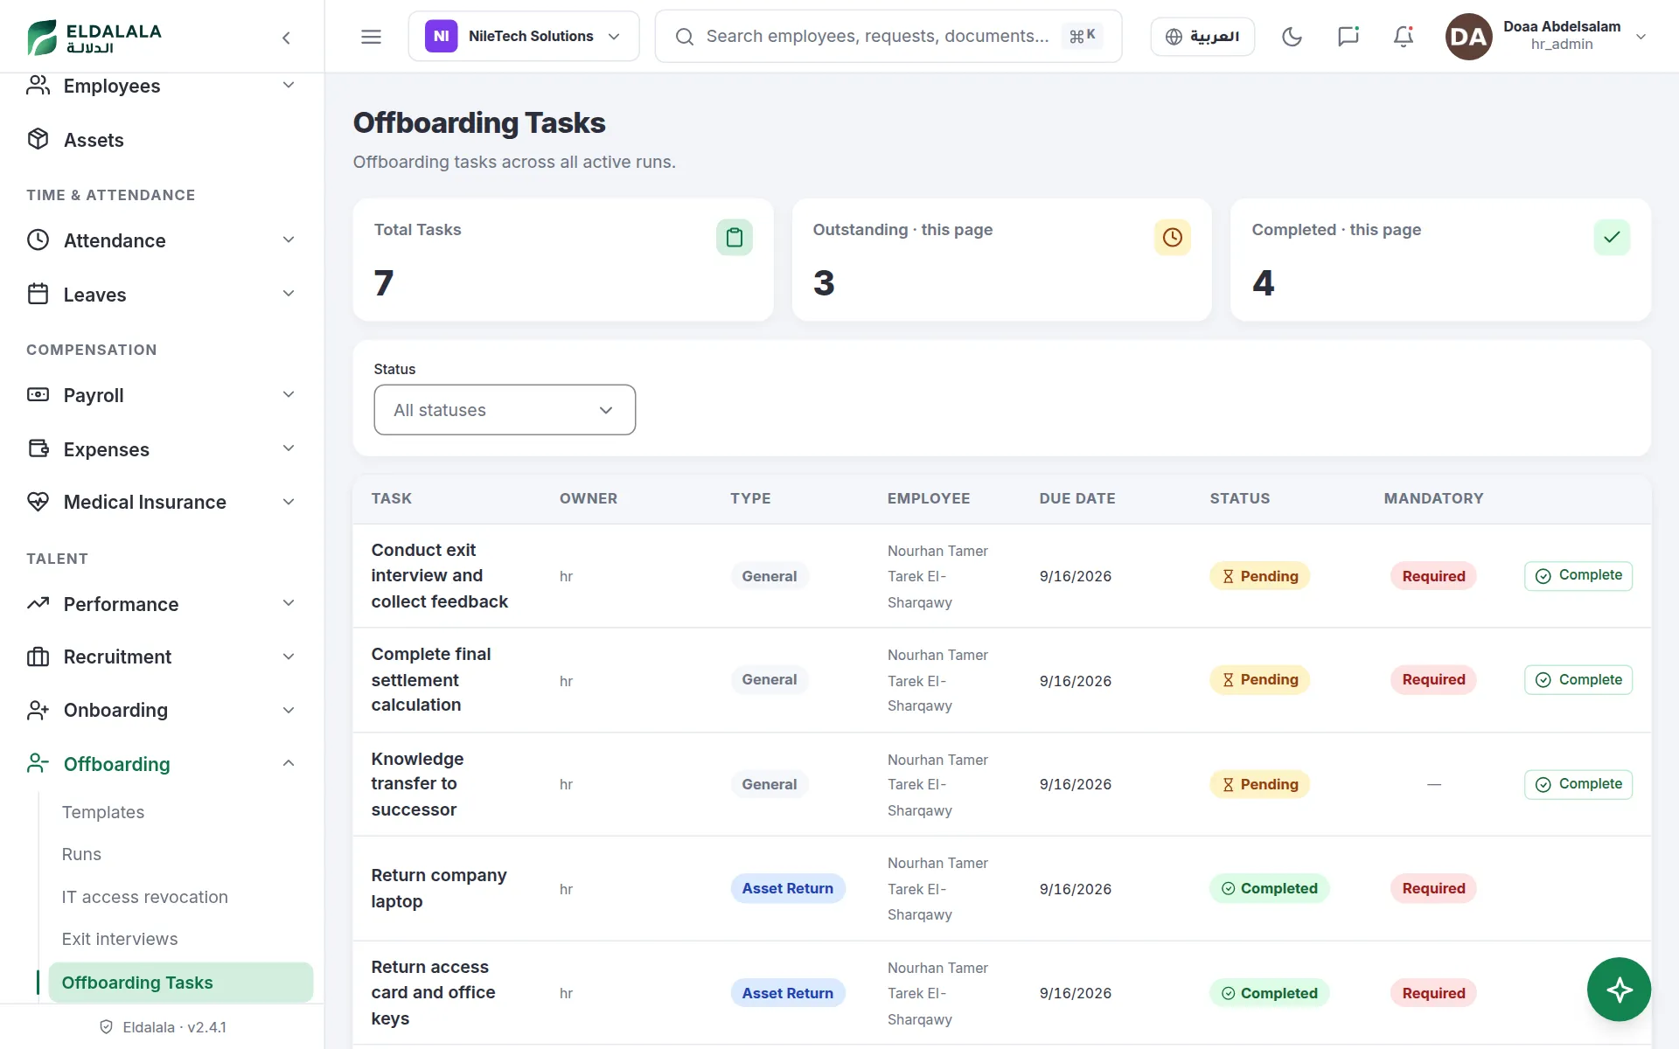1679x1049 pixels.
Task: Click the DUE DATE column header
Action: point(1076,498)
